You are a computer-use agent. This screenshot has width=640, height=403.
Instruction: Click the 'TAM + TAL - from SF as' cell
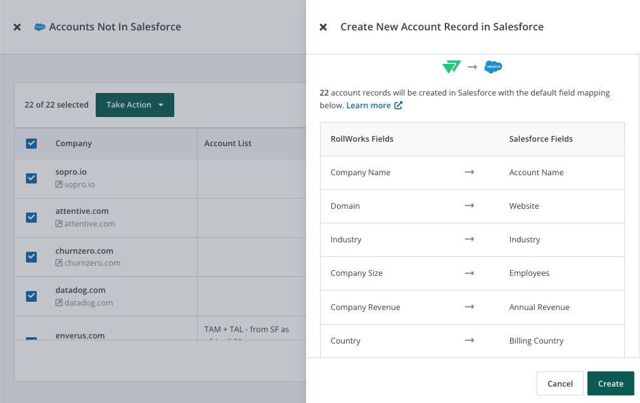[246, 329]
